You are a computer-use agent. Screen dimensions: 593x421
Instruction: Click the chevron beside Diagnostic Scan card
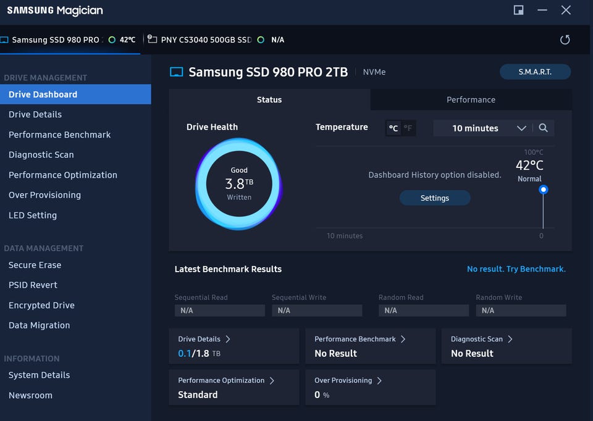(510, 339)
